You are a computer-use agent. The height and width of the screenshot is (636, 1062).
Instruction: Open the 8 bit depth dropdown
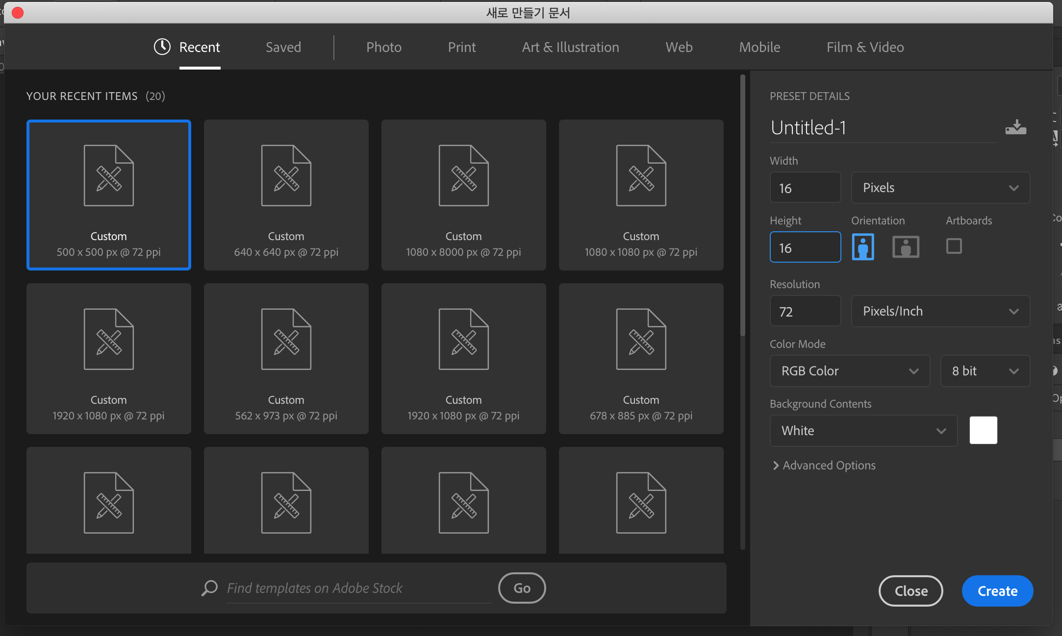(x=985, y=371)
